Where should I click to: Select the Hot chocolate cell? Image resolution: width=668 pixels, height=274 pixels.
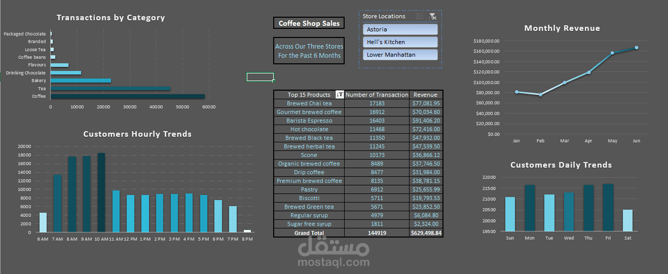click(309, 129)
